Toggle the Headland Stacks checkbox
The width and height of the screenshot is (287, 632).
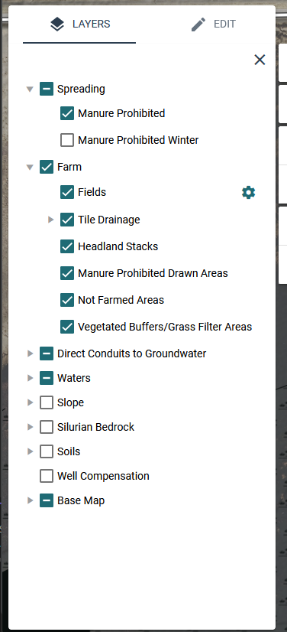tap(67, 246)
